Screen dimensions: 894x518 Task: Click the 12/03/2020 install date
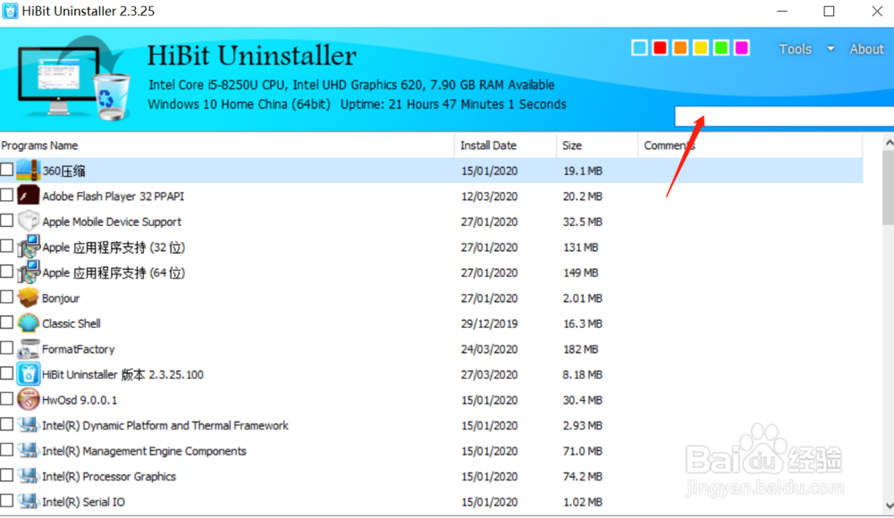coord(489,196)
